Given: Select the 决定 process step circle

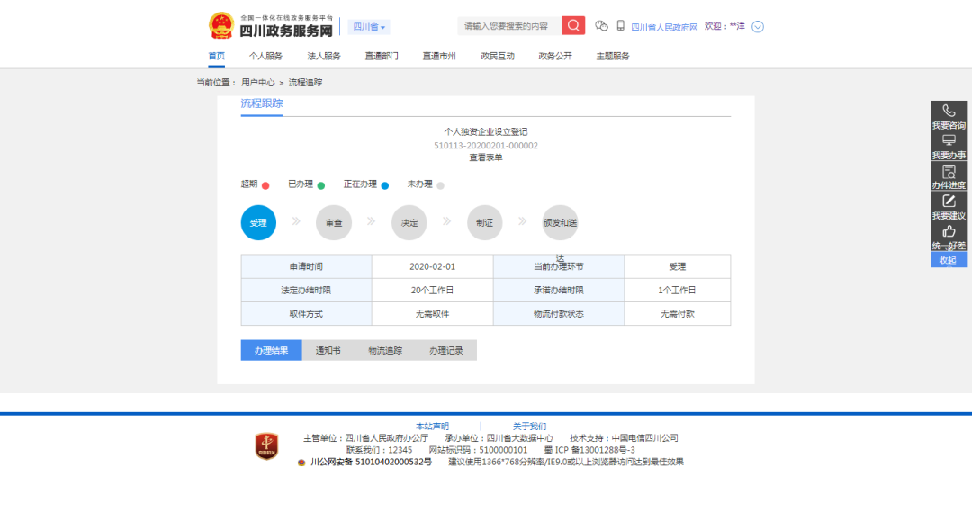Looking at the screenshot, I should pyautogui.click(x=409, y=222).
